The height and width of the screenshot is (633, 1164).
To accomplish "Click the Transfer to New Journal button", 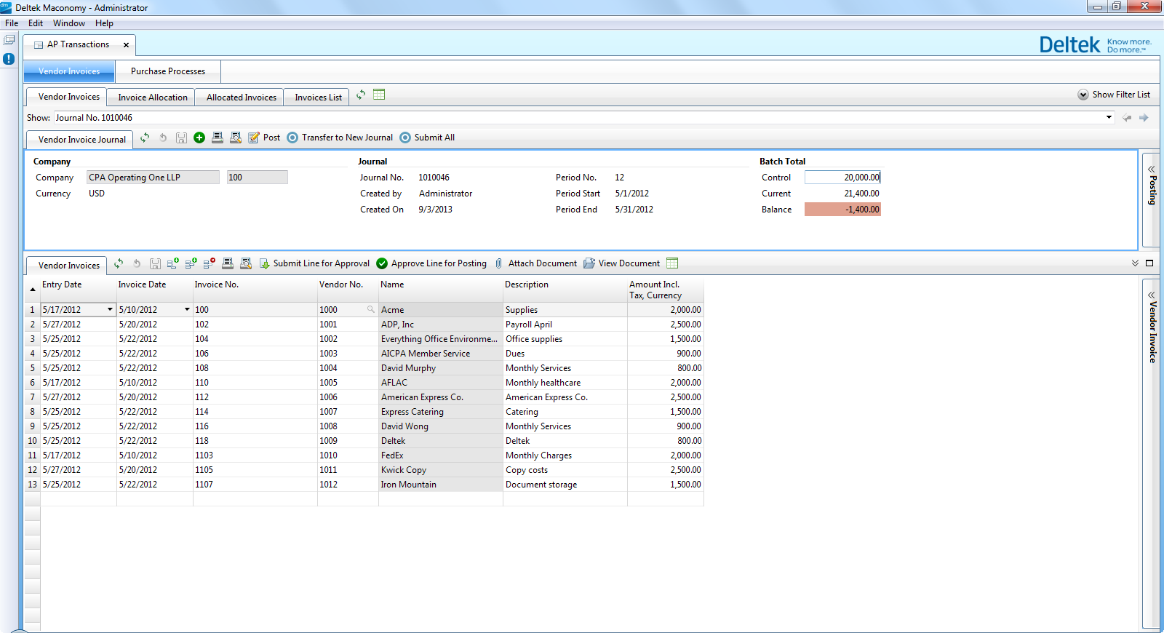I will [x=340, y=138].
